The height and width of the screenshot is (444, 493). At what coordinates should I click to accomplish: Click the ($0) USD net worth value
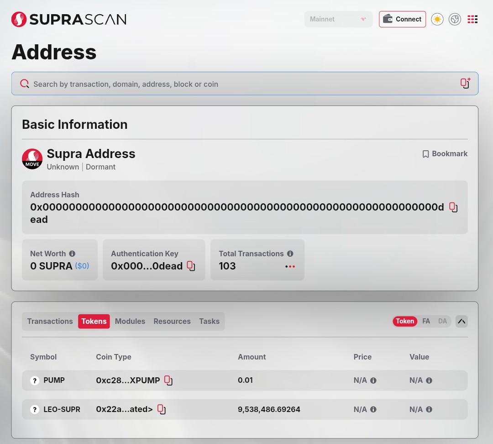click(x=82, y=266)
